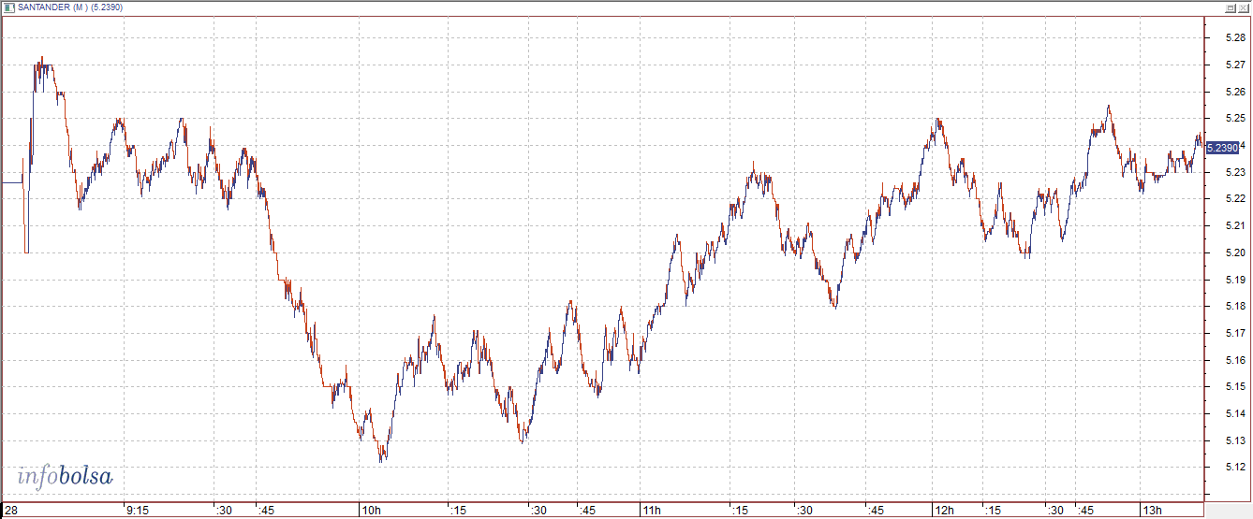The image size is (1253, 519).
Task: Click the 5.25 price axis label
Action: [x=1234, y=119]
